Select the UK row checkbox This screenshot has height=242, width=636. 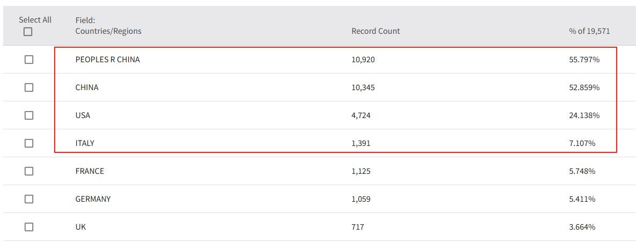click(29, 227)
